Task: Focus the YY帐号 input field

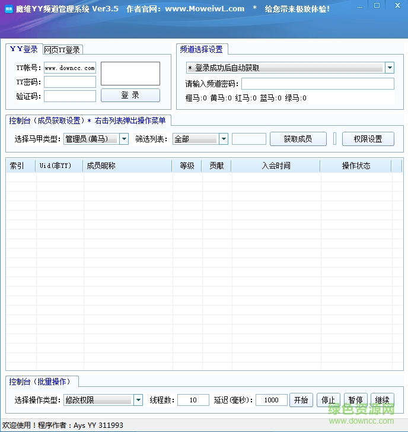Action: (x=70, y=68)
